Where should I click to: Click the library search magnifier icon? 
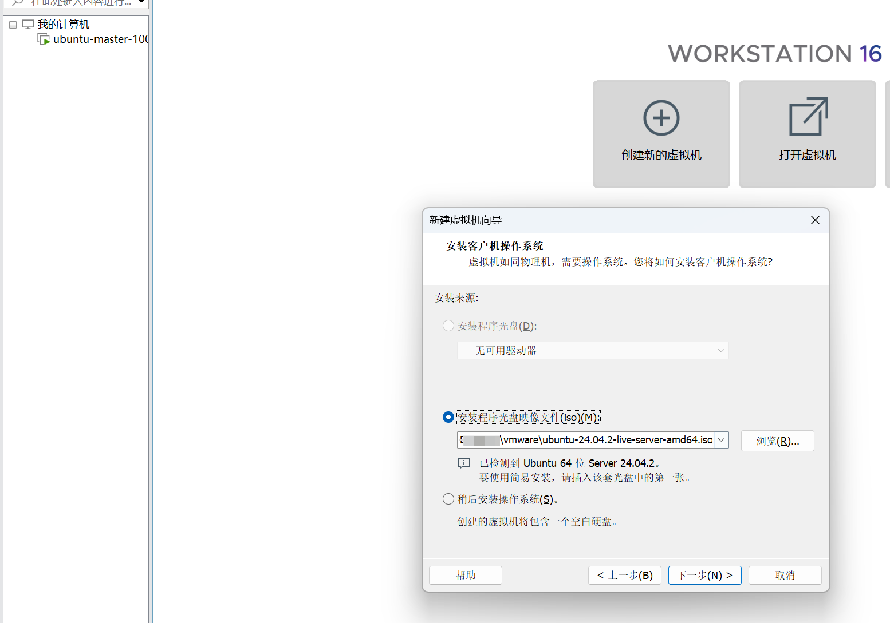pos(18,2)
